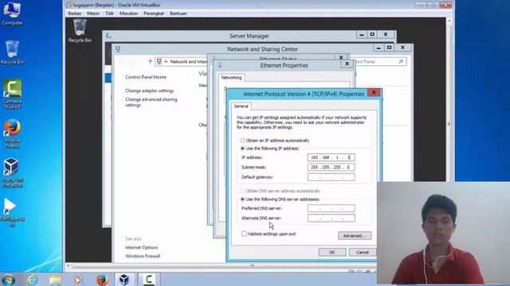This screenshot has height=286, width=510.
Task: Click the VirtualBox vertical scrollbar up arrow
Action: [449, 21]
